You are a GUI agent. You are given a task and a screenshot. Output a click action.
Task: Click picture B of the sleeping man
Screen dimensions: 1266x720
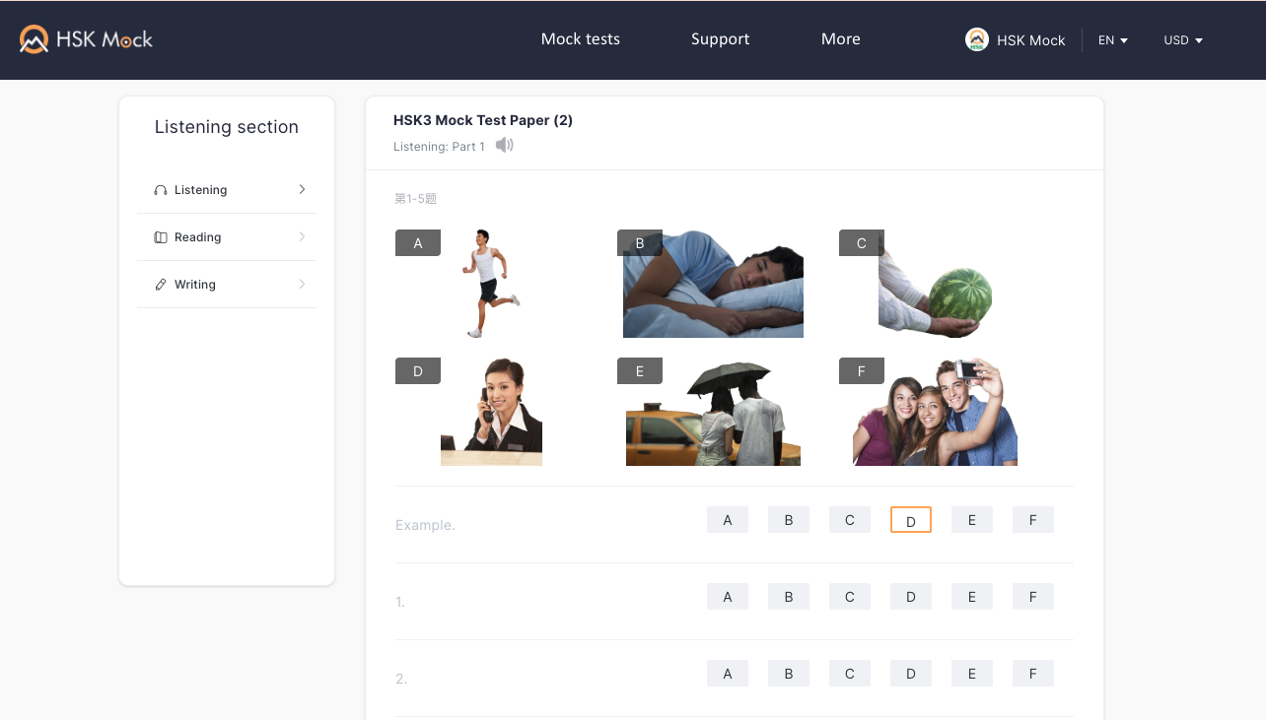coord(713,284)
